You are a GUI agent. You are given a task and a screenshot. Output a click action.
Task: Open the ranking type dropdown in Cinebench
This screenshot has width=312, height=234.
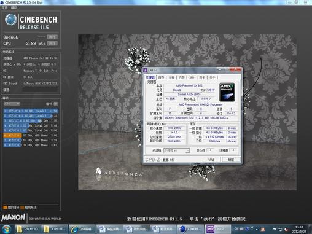point(12,104)
